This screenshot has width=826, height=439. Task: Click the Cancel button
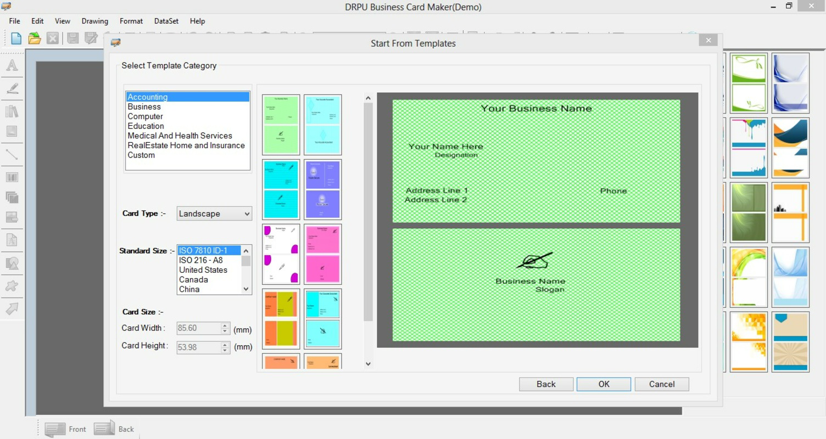point(662,384)
